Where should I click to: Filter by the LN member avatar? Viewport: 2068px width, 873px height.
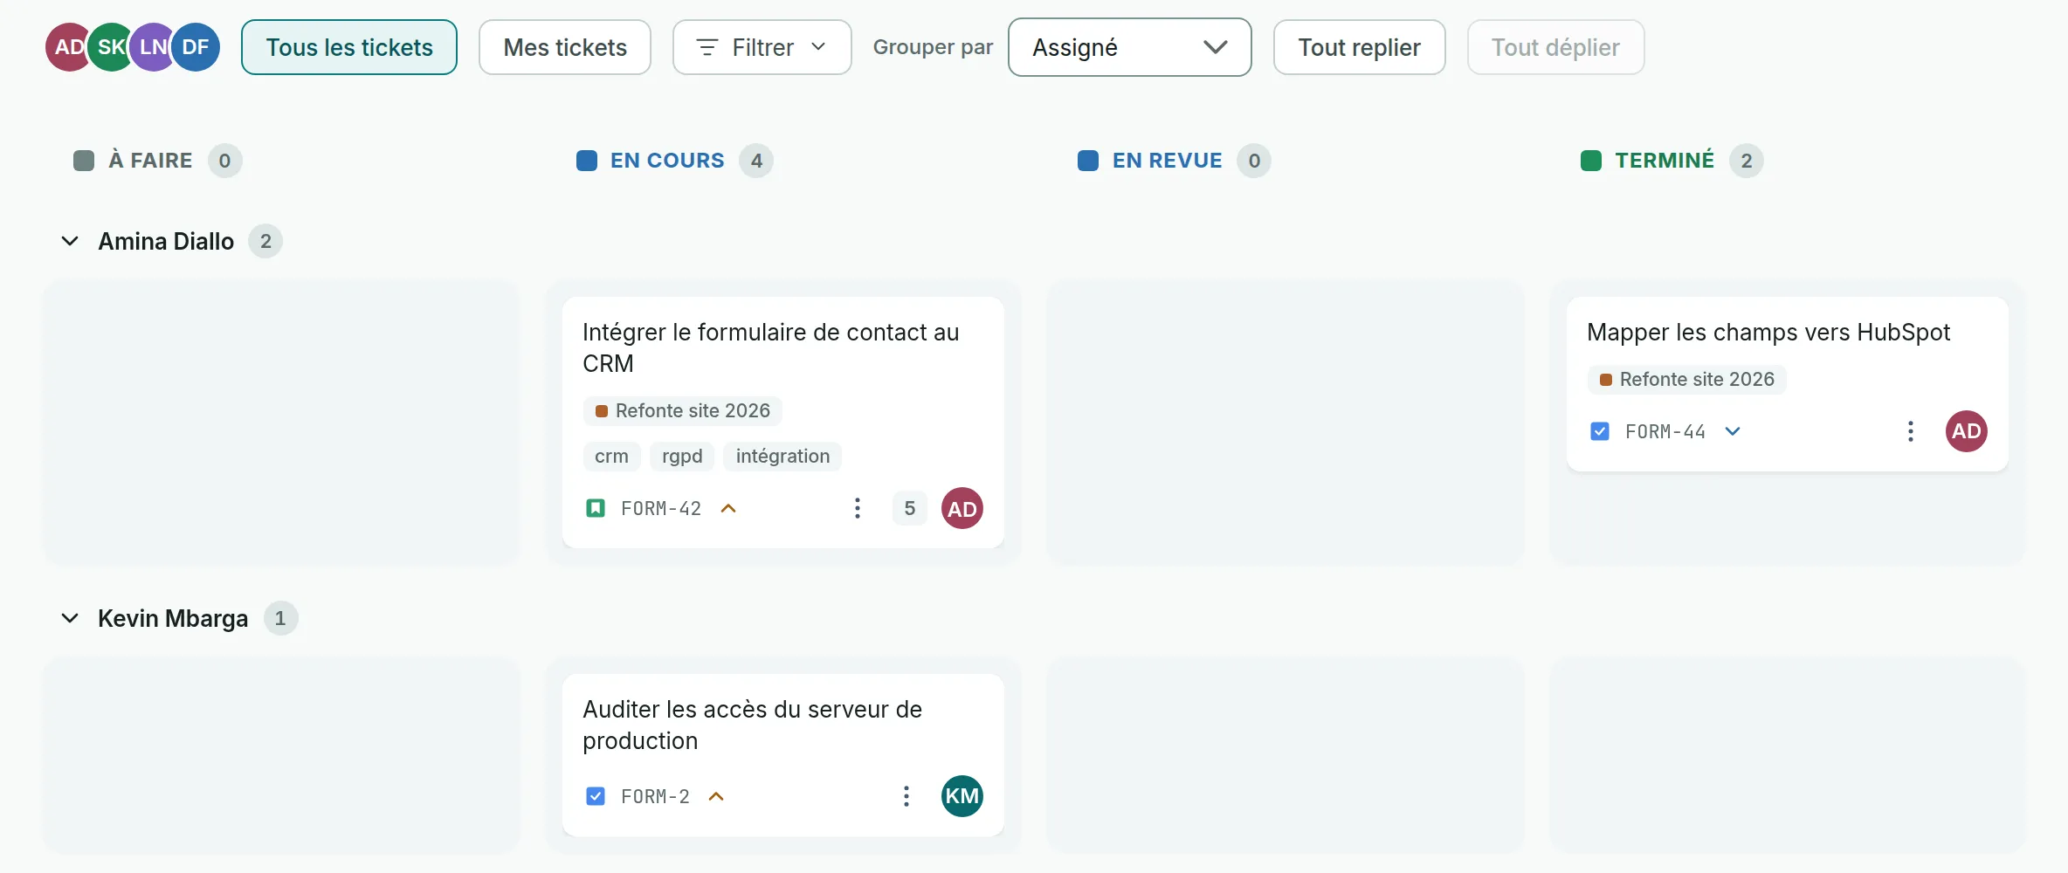pyautogui.click(x=154, y=47)
